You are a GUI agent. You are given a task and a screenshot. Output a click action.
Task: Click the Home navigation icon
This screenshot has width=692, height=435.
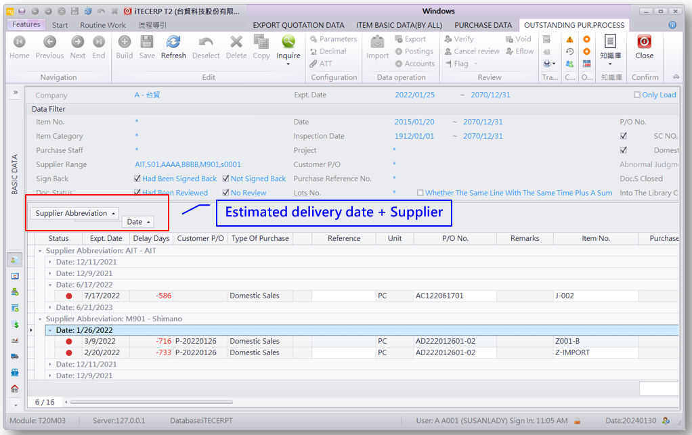pyautogui.click(x=19, y=43)
